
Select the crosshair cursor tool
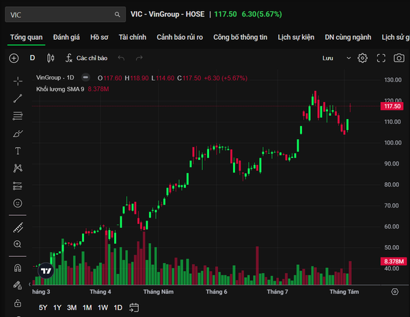click(x=18, y=81)
